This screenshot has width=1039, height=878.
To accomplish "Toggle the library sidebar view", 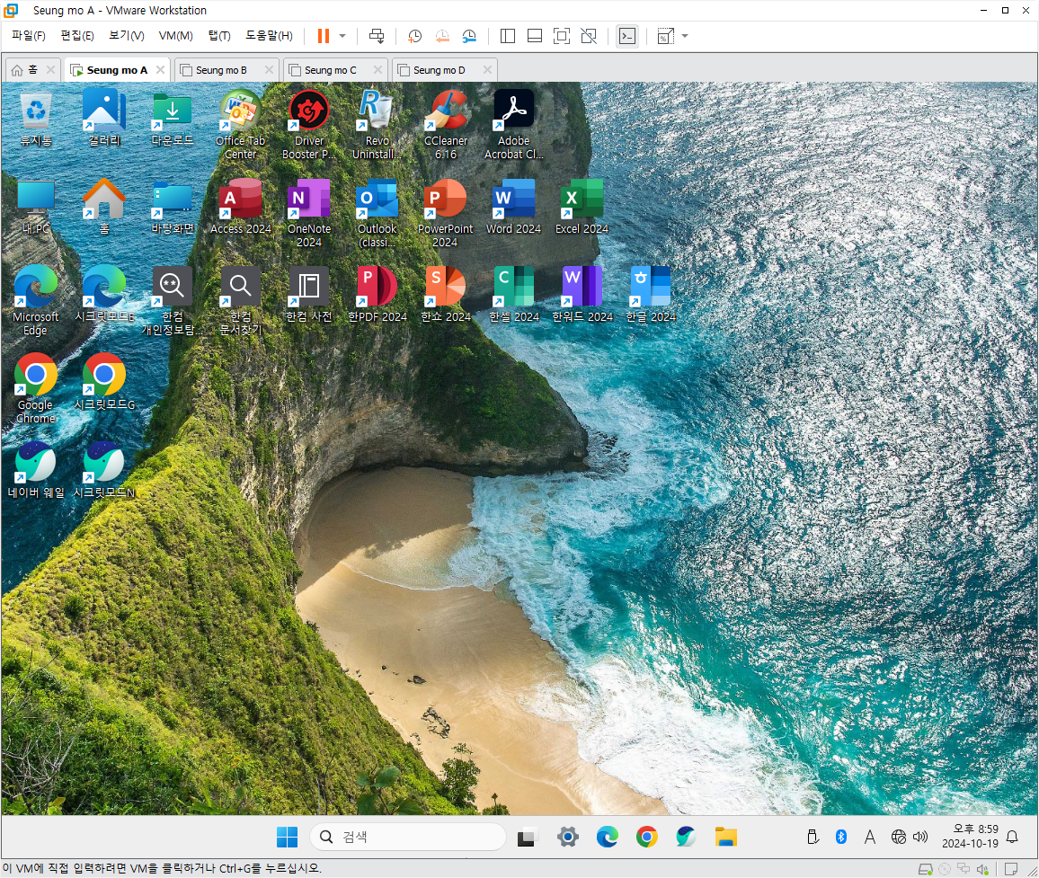I will coord(508,36).
